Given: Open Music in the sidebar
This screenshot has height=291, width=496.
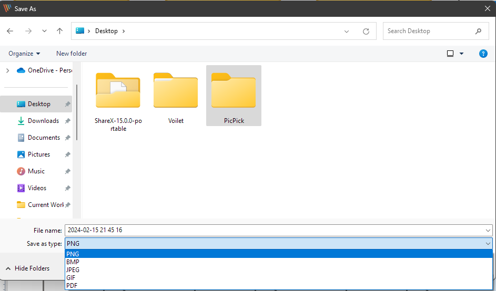Looking at the screenshot, I should pyautogui.click(x=31, y=171).
